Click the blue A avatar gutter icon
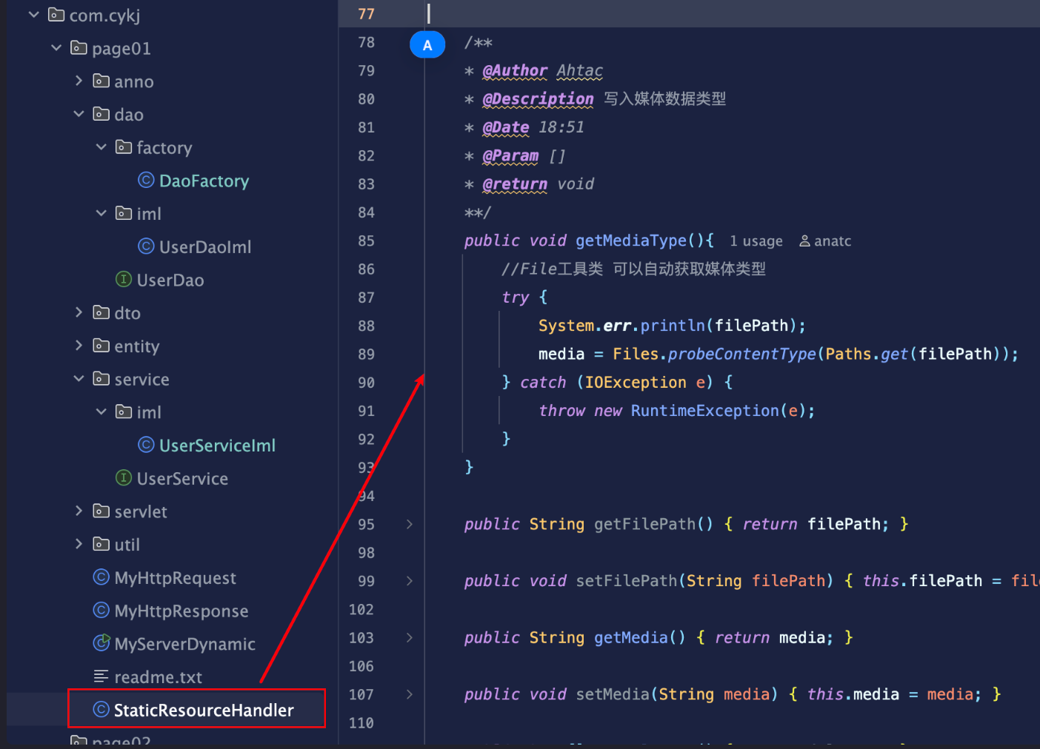 click(x=427, y=45)
